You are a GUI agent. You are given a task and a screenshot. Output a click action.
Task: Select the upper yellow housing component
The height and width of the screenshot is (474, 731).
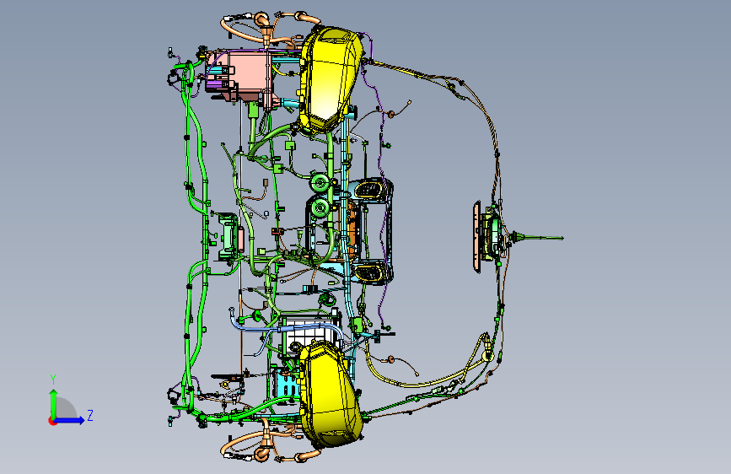coord(329,79)
